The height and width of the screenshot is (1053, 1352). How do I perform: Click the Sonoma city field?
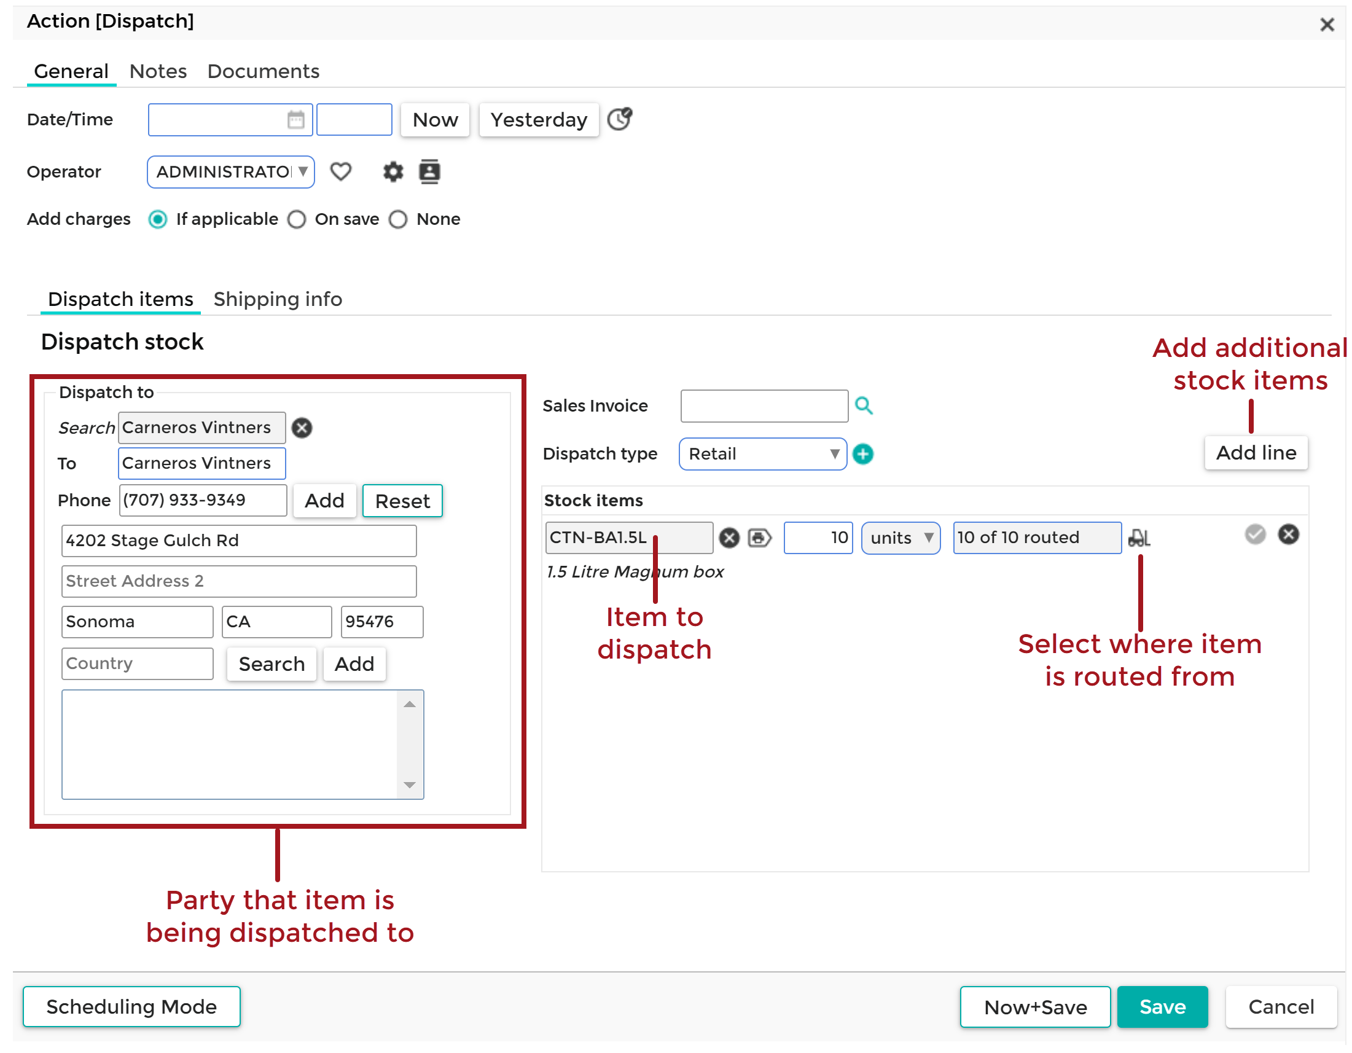[138, 622]
